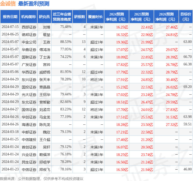Click the 国信证券 institution cell
193x181 pixels.
(29, 109)
